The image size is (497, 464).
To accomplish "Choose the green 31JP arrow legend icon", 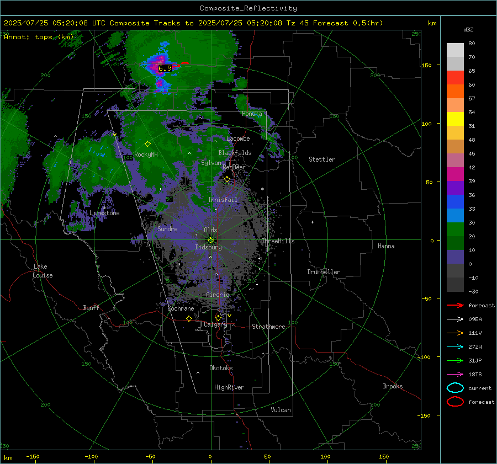I will [455, 360].
